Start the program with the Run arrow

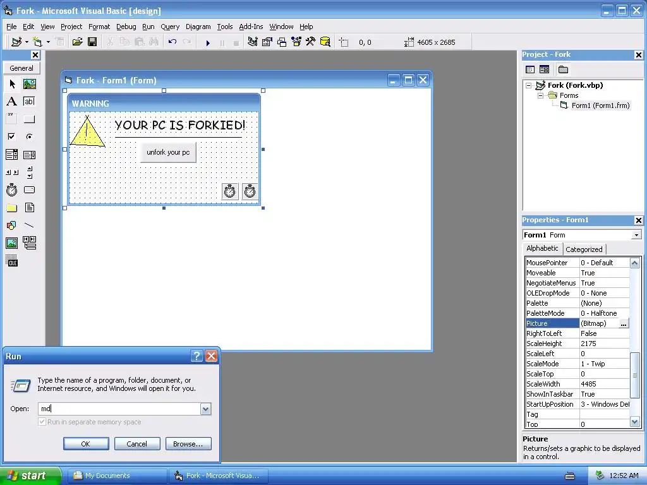[x=208, y=42]
